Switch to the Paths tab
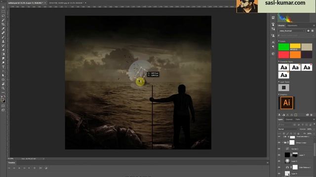 pos(298,119)
